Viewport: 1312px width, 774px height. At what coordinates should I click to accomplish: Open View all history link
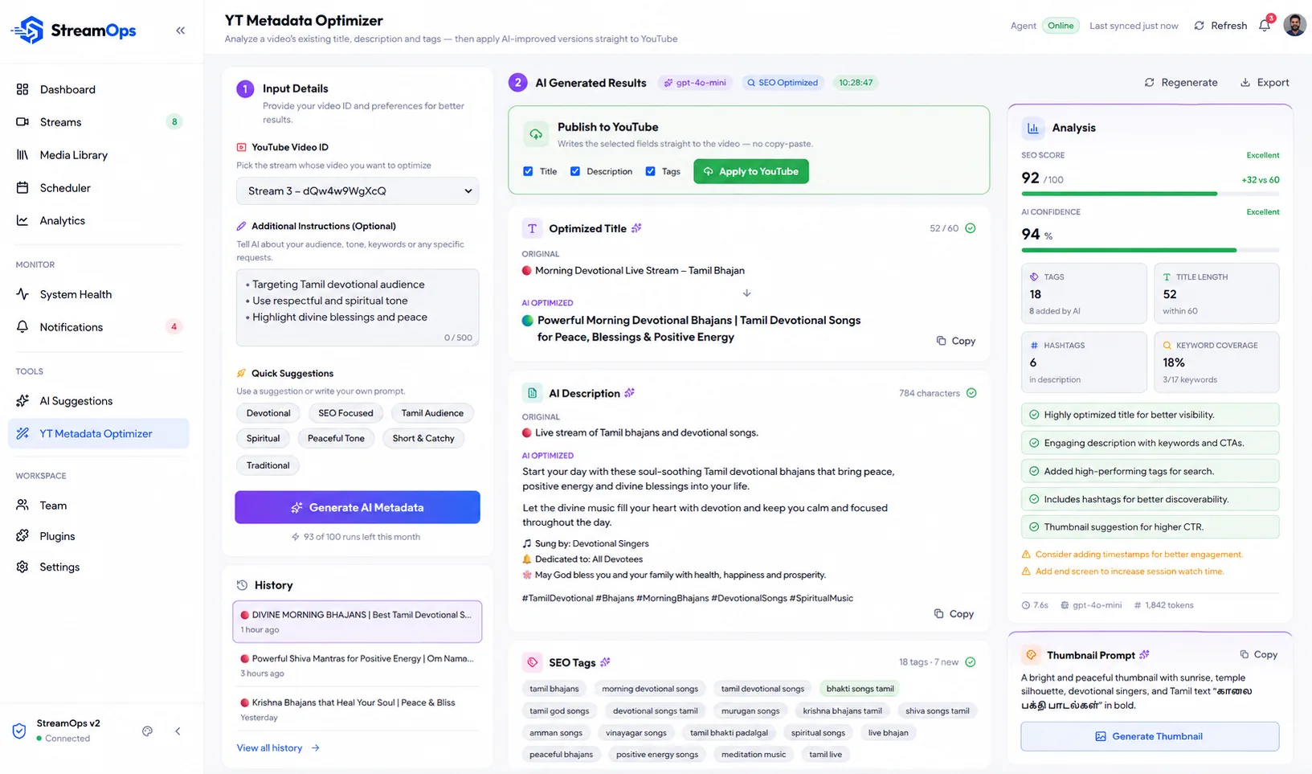278,748
